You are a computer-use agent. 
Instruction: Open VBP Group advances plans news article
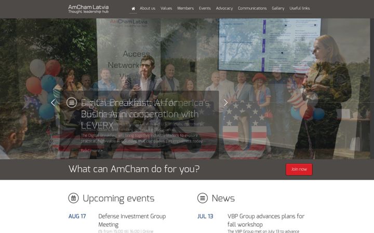coord(266,221)
